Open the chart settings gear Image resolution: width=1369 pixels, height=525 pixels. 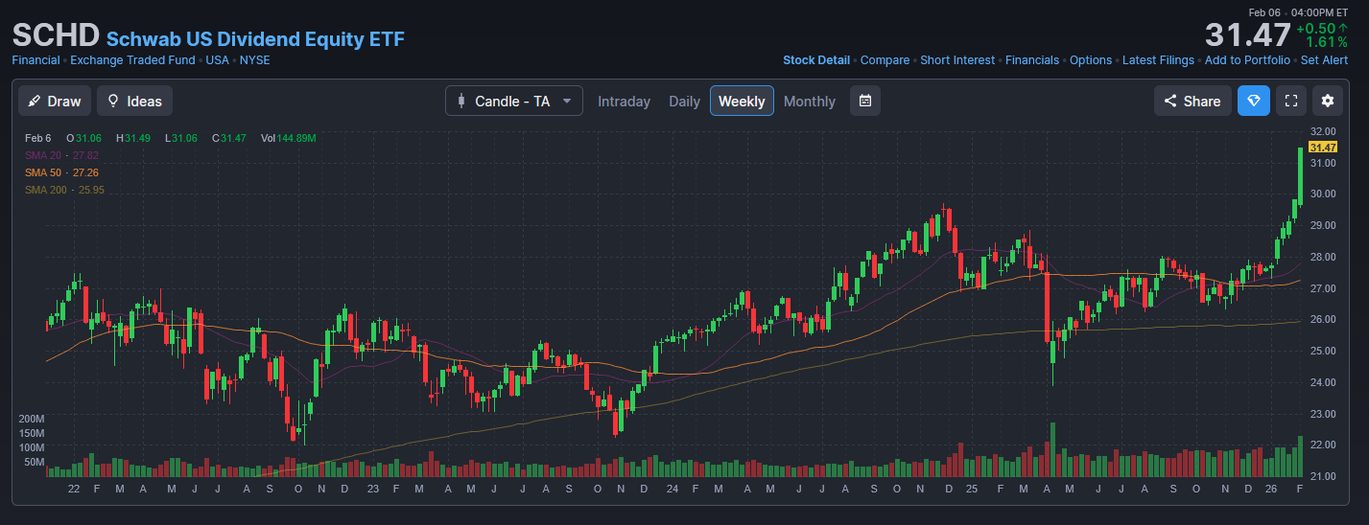pos(1328,101)
